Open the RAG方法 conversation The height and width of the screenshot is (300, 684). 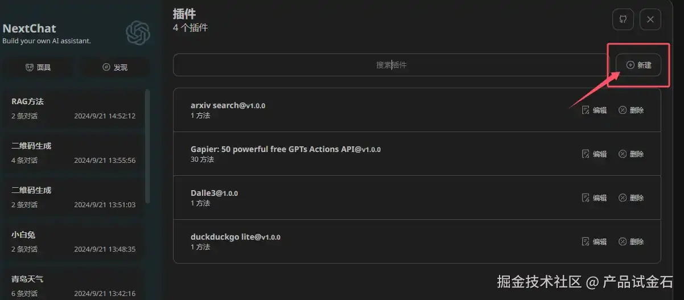coord(73,108)
